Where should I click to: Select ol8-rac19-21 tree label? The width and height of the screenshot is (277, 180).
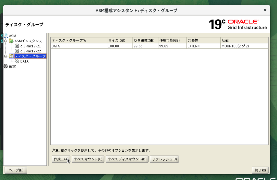click(x=31, y=46)
